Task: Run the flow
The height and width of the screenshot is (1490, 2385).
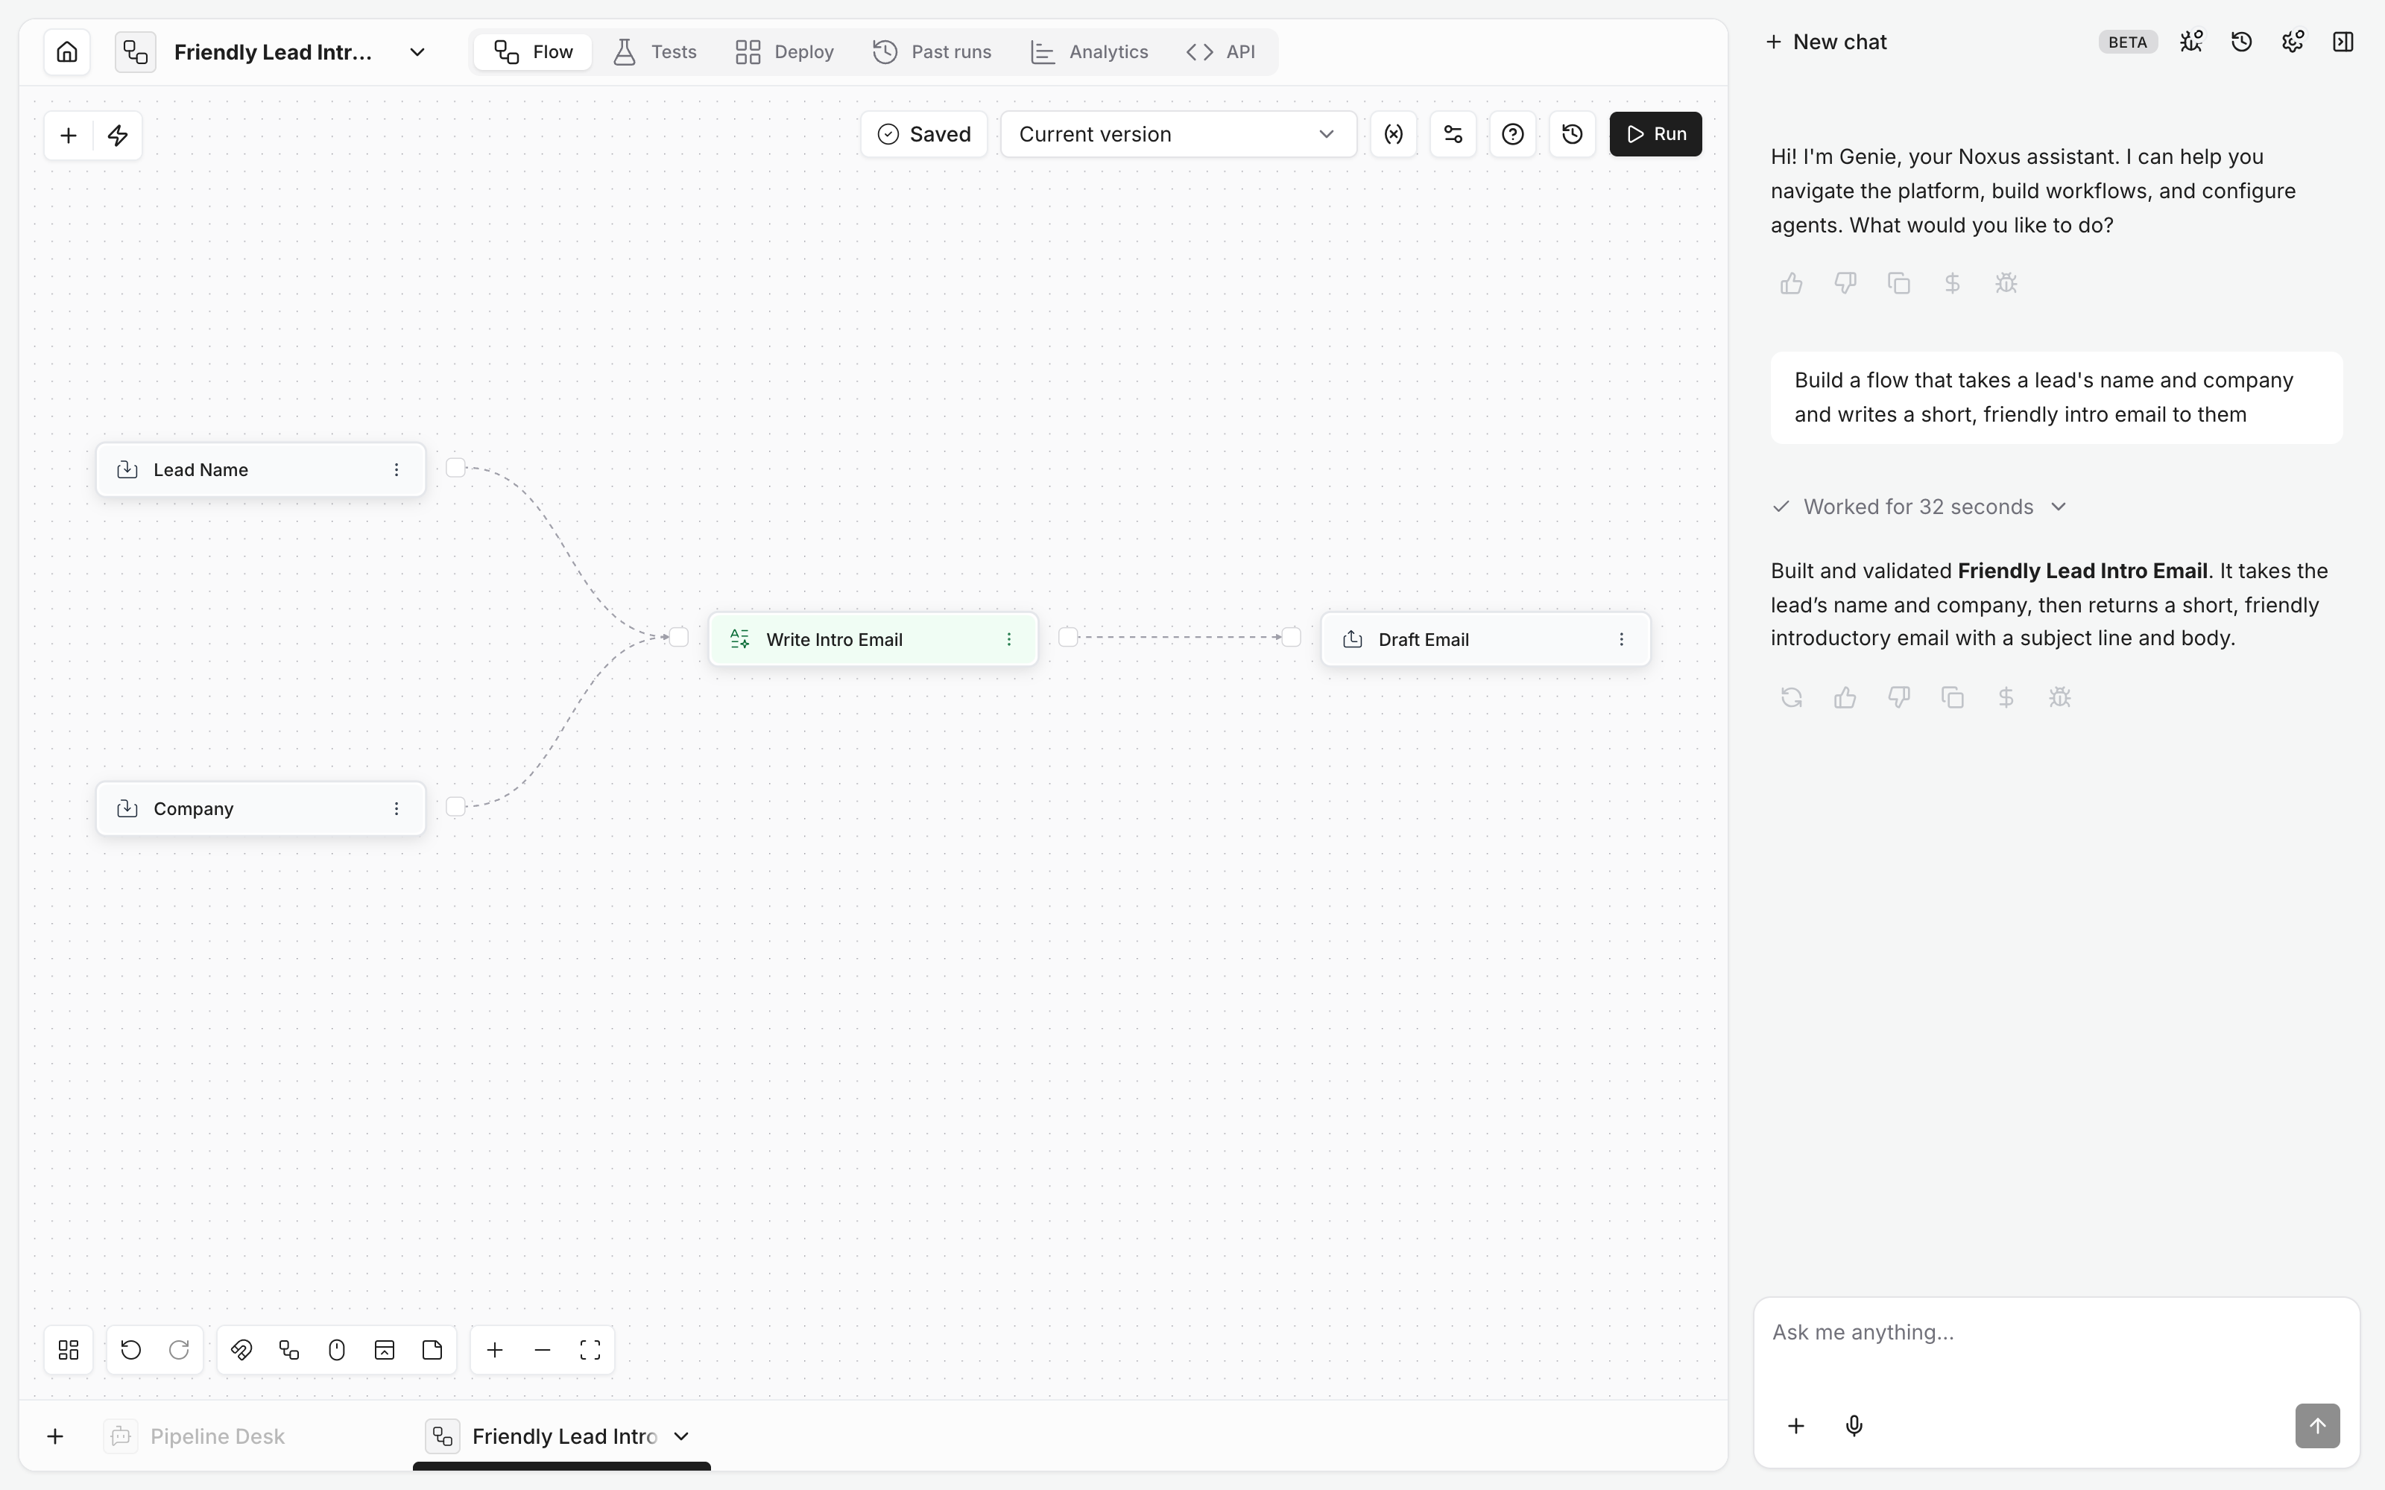Action: tap(1655, 134)
